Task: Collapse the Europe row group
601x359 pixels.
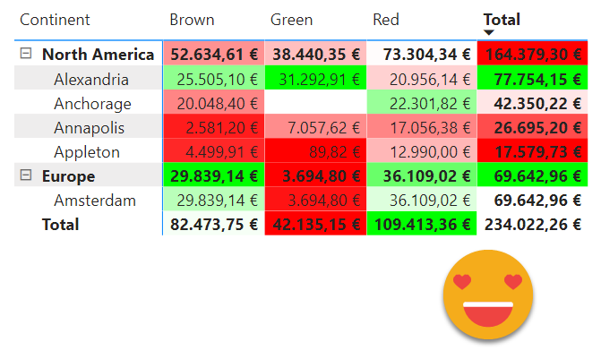Action: (x=25, y=175)
